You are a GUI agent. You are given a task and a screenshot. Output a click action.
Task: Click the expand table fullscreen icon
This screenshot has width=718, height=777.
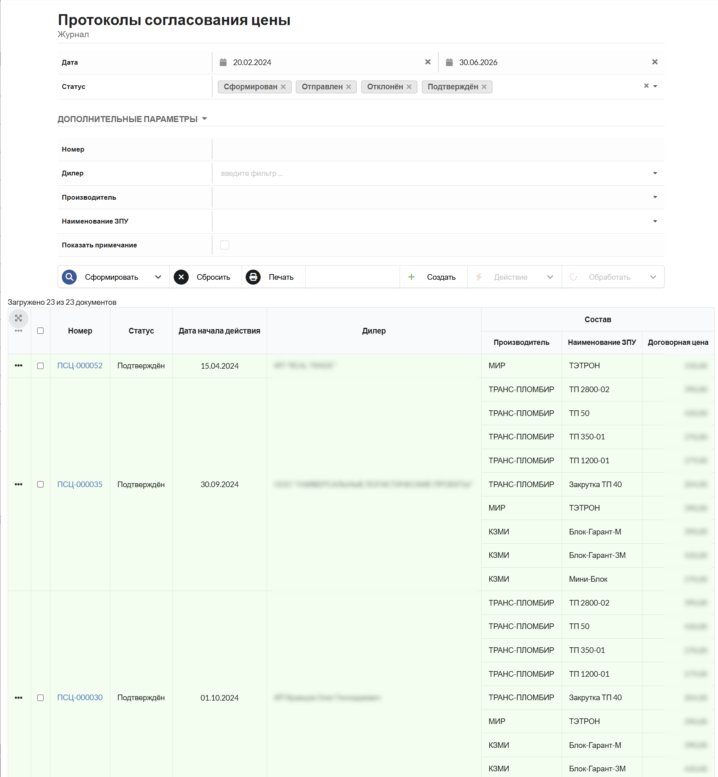pyautogui.click(x=19, y=319)
